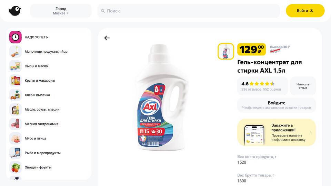331x186 pixels.
Task: Select the AXL product thumbnail
Action: 226,51
